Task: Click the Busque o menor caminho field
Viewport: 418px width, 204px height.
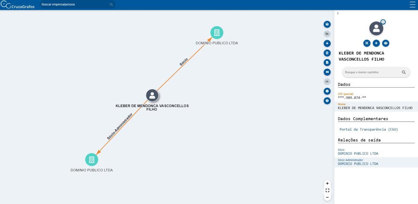Action: pyautogui.click(x=372, y=72)
